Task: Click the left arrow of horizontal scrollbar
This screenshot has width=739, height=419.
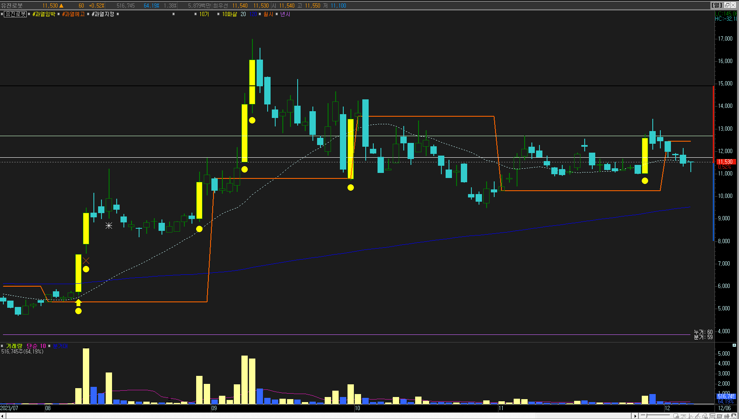Action: click(x=3, y=416)
